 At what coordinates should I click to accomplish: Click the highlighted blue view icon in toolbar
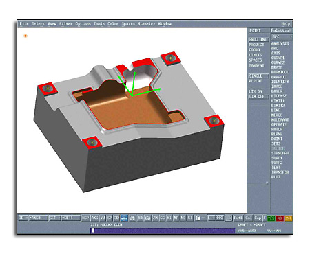124,218
